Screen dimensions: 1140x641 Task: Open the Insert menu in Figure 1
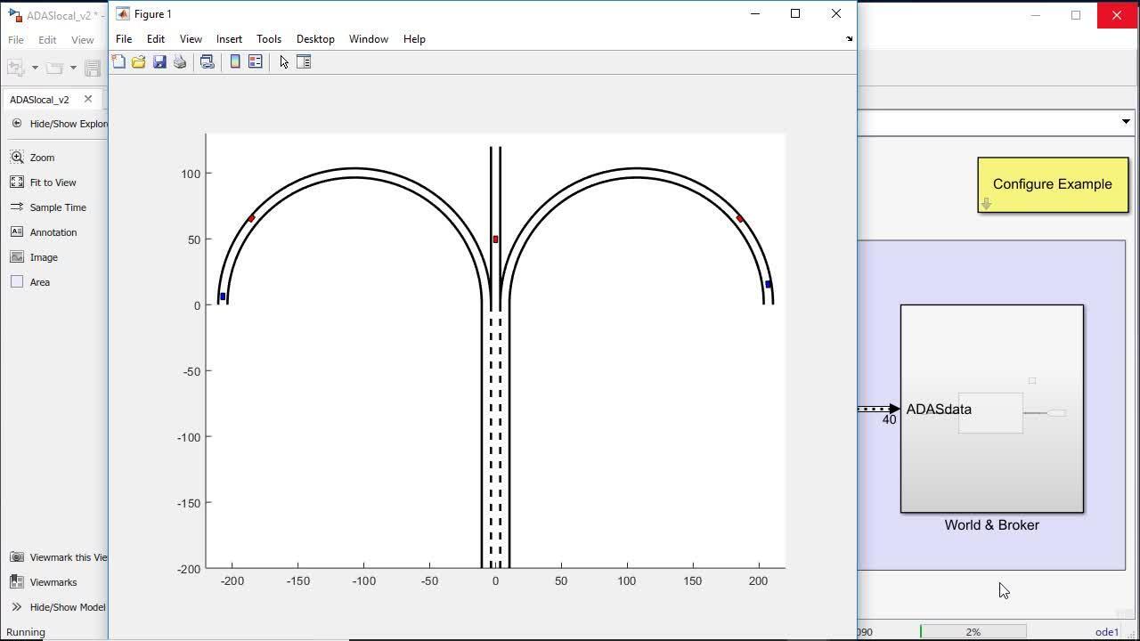coord(229,39)
